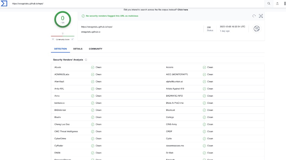Reanalyze URL with refresh icon
This screenshot has width=286, height=160.
[x=254, y=16]
